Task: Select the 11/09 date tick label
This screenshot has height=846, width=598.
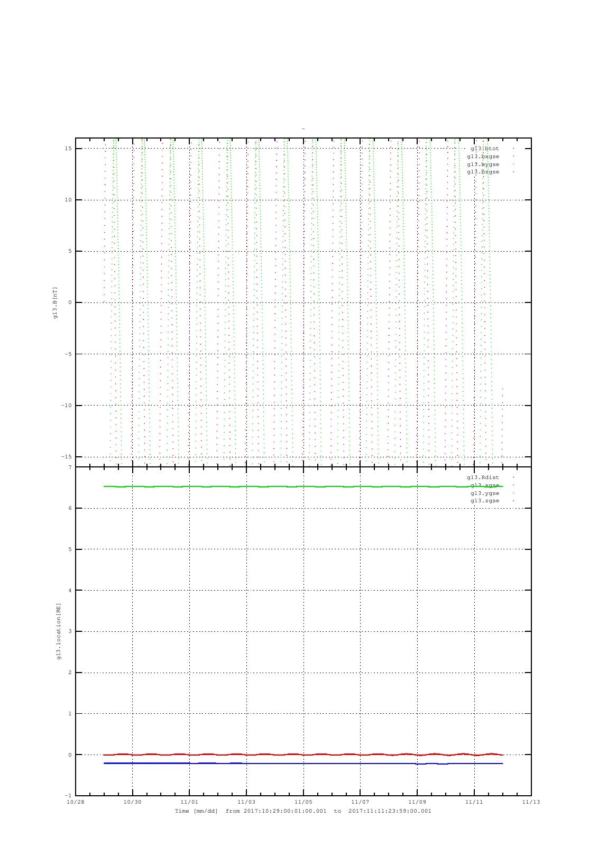Action: coord(417,802)
